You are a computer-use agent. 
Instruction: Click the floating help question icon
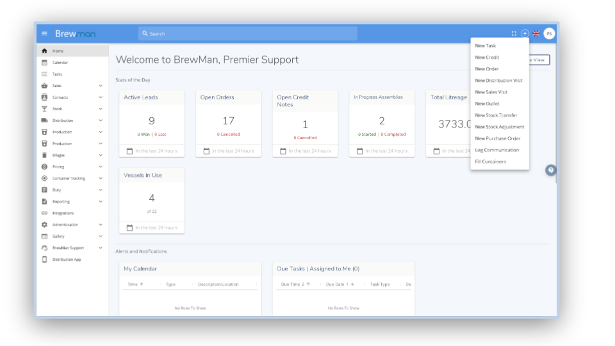pyautogui.click(x=551, y=170)
